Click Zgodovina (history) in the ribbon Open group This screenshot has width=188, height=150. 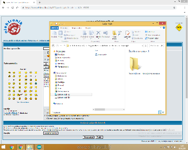(x=137, y=38)
